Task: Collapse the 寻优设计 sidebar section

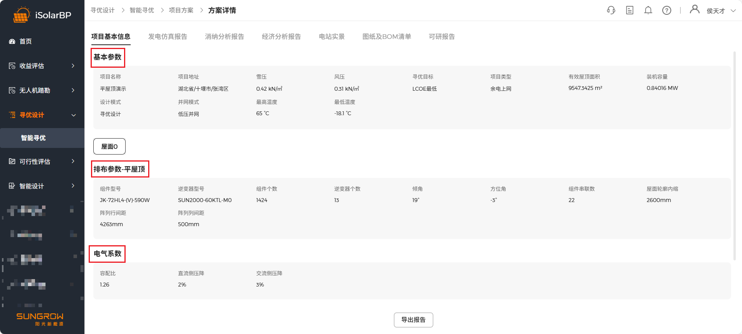Action: click(x=42, y=115)
